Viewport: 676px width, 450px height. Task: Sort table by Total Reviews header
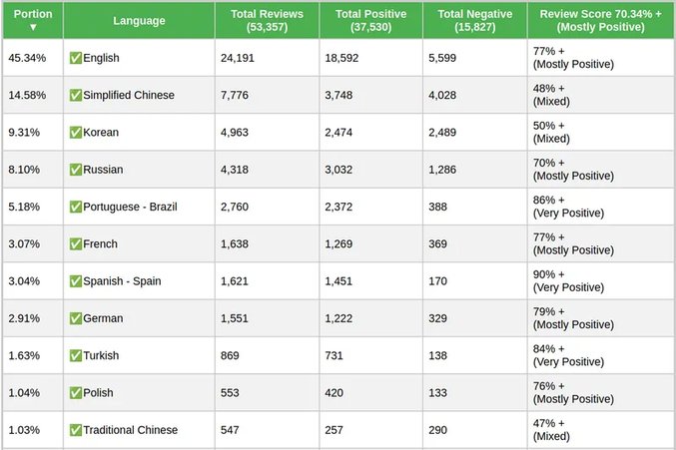point(267,20)
